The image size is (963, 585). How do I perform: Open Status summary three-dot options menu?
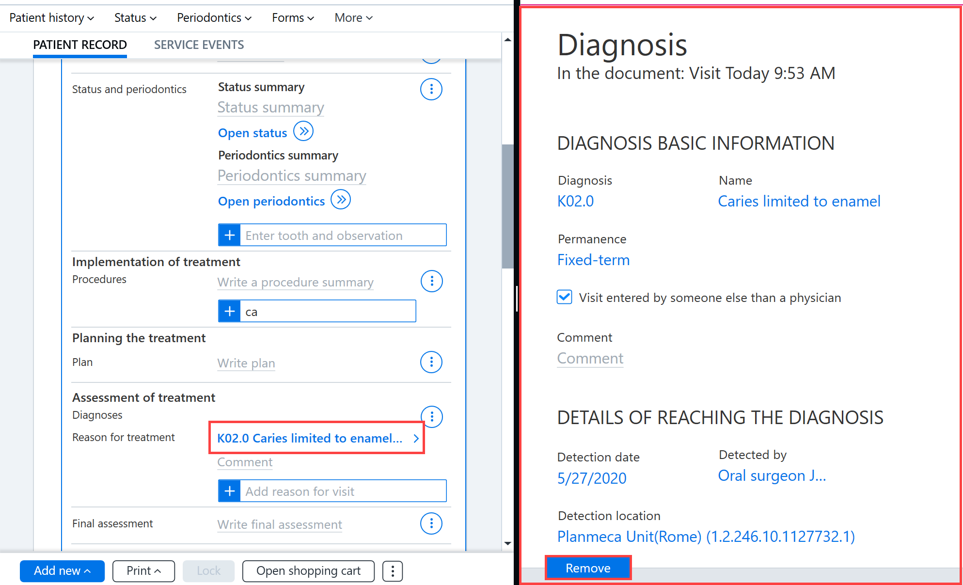click(431, 89)
